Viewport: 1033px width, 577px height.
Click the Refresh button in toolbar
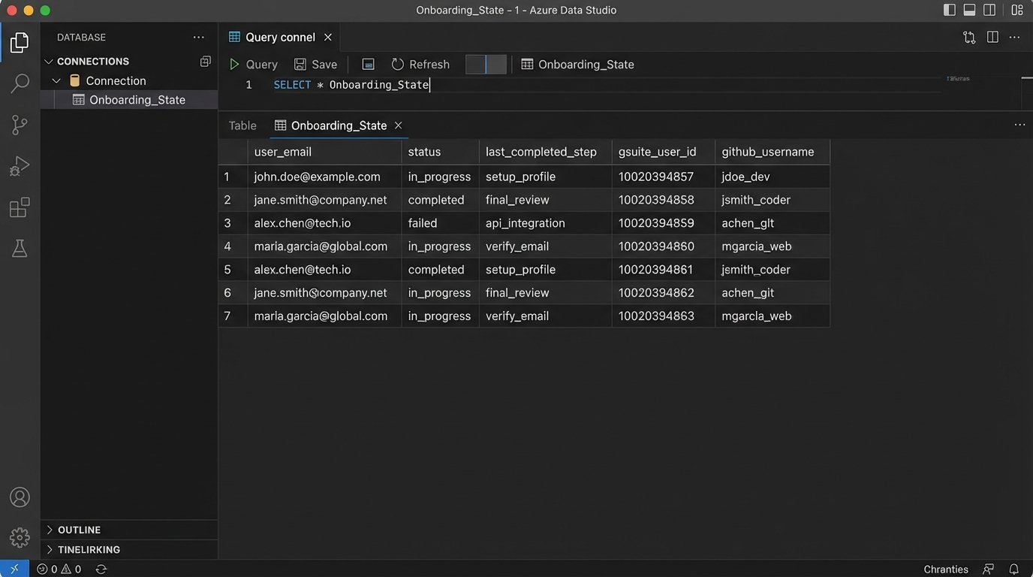click(x=420, y=65)
